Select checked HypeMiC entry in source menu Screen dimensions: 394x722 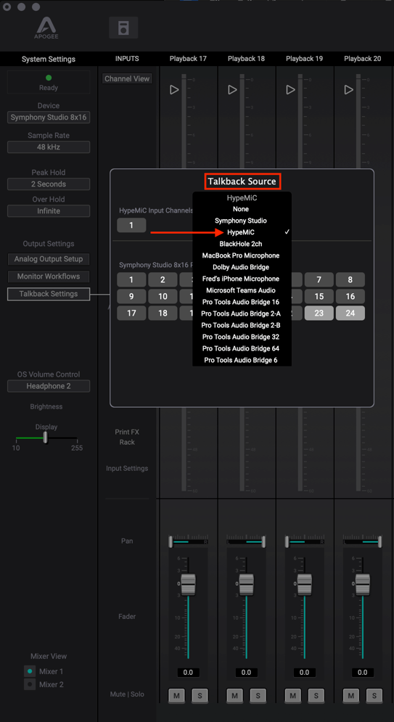[242, 232]
